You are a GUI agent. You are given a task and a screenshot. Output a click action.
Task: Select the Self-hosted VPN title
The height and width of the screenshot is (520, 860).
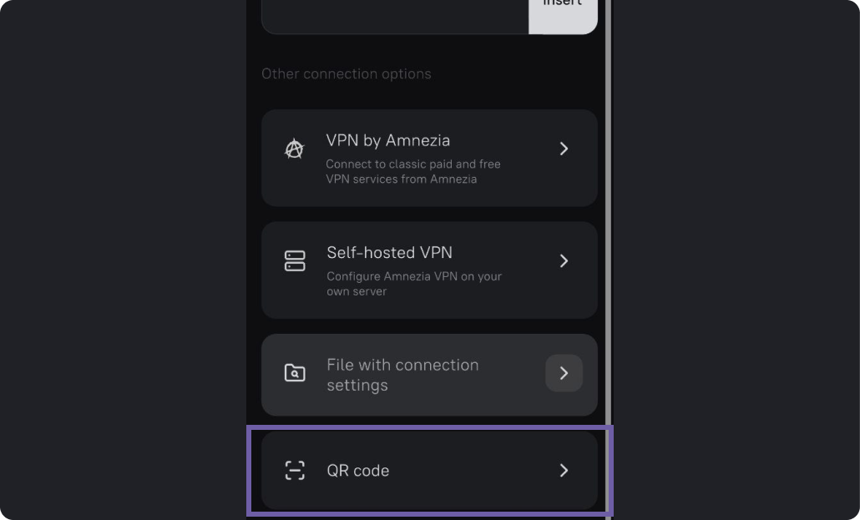pos(389,253)
